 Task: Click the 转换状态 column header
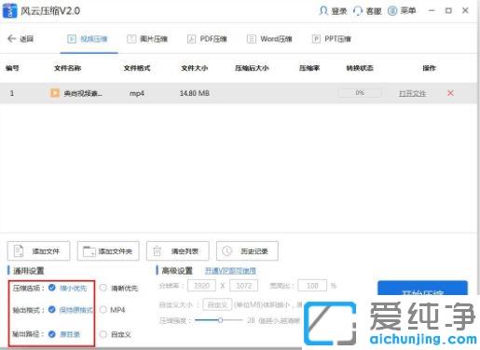pyautogui.click(x=360, y=68)
